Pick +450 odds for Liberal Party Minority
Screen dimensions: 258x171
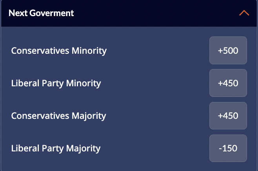coord(228,83)
